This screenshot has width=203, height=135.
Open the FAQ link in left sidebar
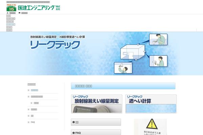tap(33, 122)
